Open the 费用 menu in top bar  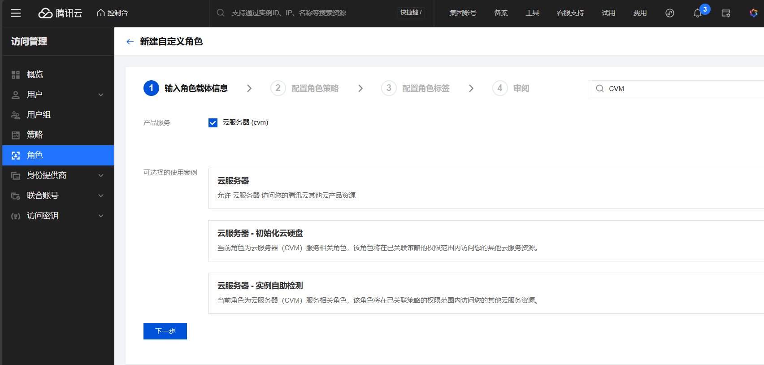point(640,13)
